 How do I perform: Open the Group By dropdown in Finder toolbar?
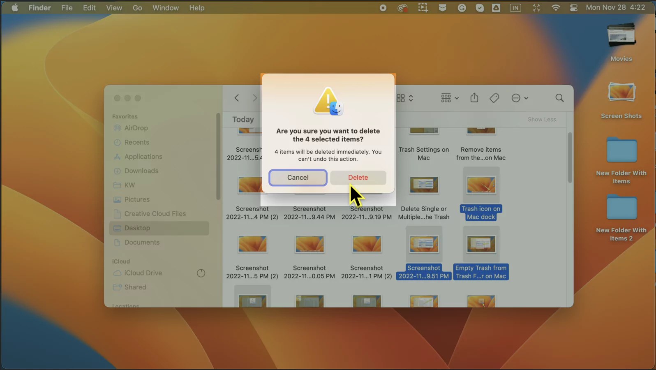450,98
